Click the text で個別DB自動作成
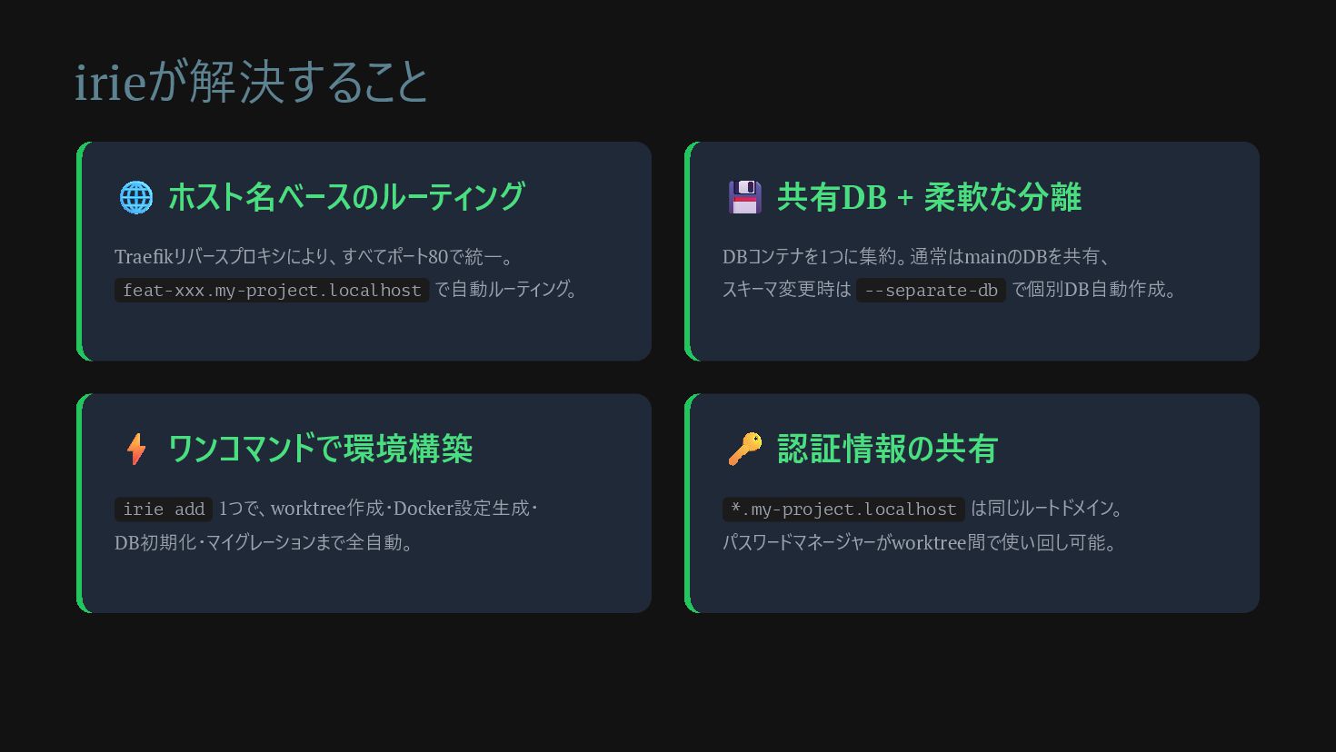 point(1094,290)
